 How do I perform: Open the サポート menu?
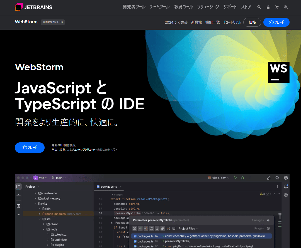(x=230, y=7)
